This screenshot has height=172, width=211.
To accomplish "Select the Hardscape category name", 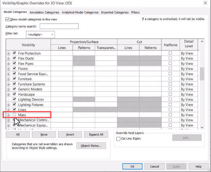I will [x=27, y=94].
